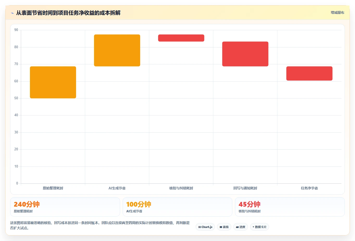Click the 45分钟 stat card

click(x=290, y=207)
